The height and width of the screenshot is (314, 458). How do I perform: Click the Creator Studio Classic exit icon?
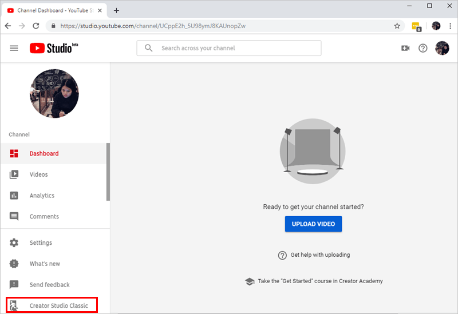click(x=13, y=305)
